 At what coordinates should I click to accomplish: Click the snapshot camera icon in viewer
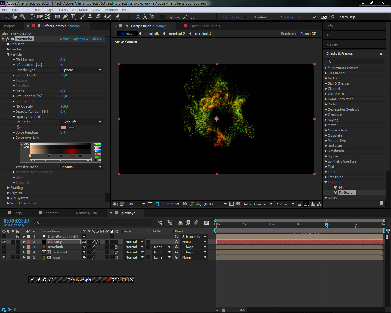tap(185, 204)
